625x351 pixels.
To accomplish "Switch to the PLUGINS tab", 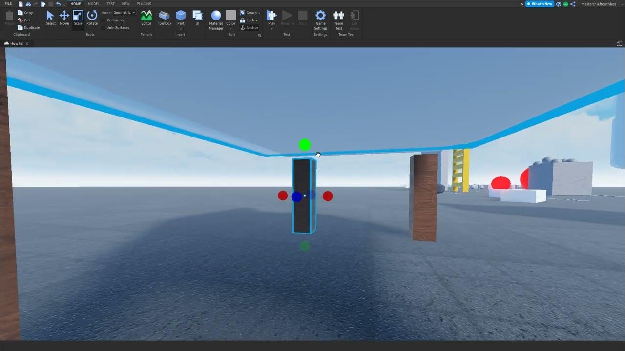I will [x=144, y=4].
